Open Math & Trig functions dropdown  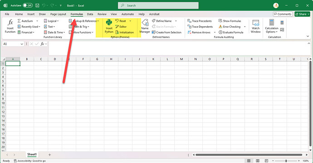click(x=79, y=27)
